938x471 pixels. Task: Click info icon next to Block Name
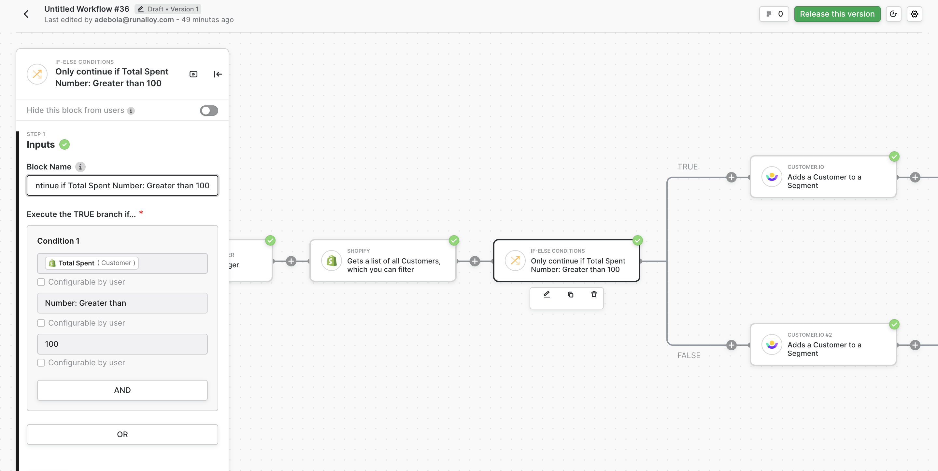80,167
